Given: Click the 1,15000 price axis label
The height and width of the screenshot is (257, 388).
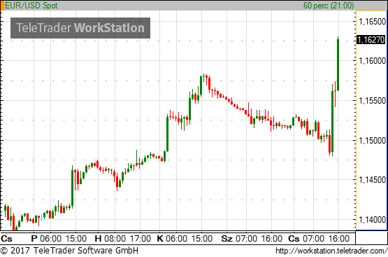Looking at the screenshot, I should pos(372,141).
